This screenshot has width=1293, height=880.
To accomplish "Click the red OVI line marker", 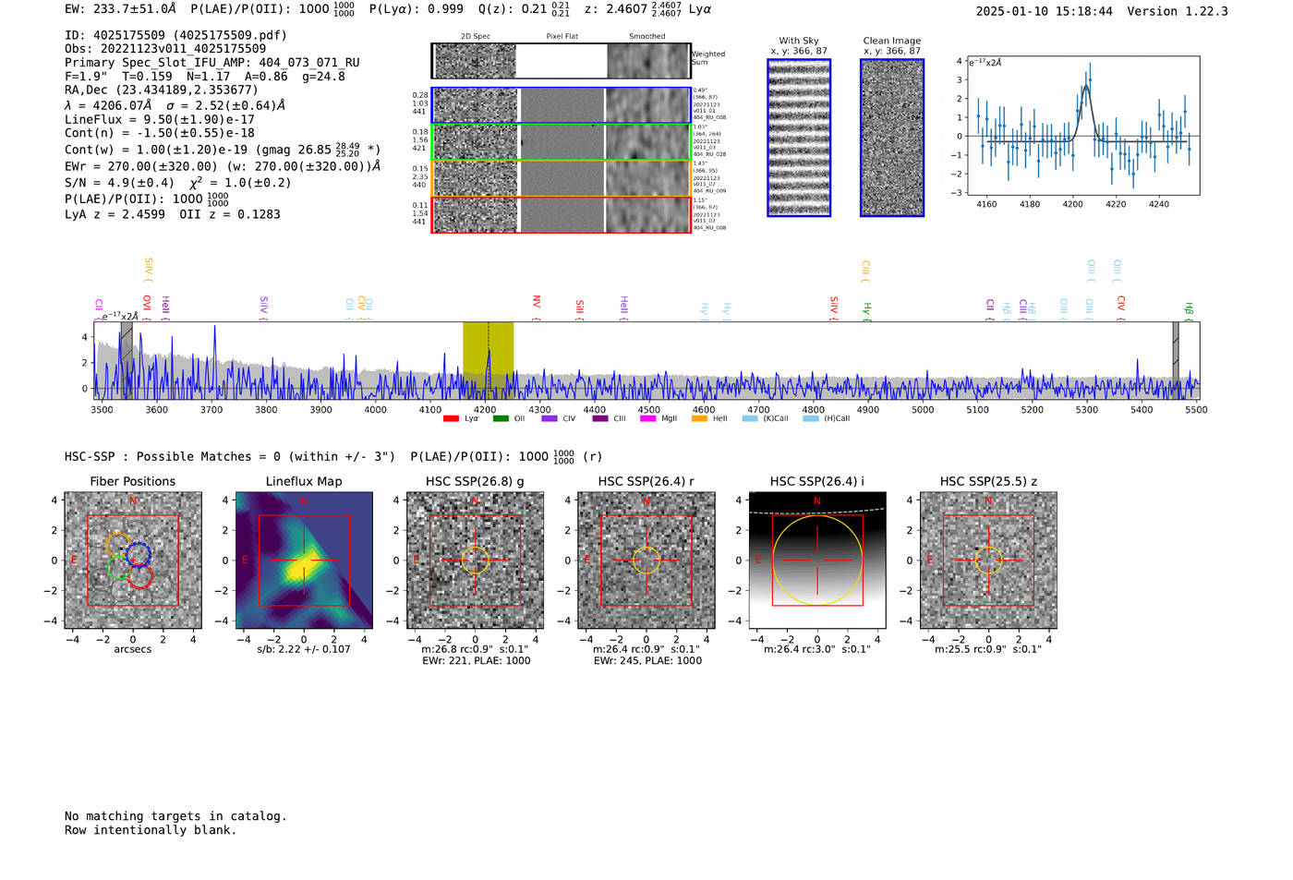I will pyautogui.click(x=147, y=307).
